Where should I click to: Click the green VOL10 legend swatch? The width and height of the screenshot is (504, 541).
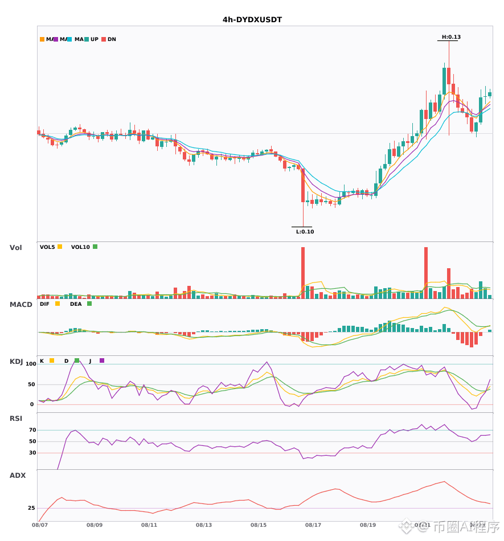pos(95,247)
